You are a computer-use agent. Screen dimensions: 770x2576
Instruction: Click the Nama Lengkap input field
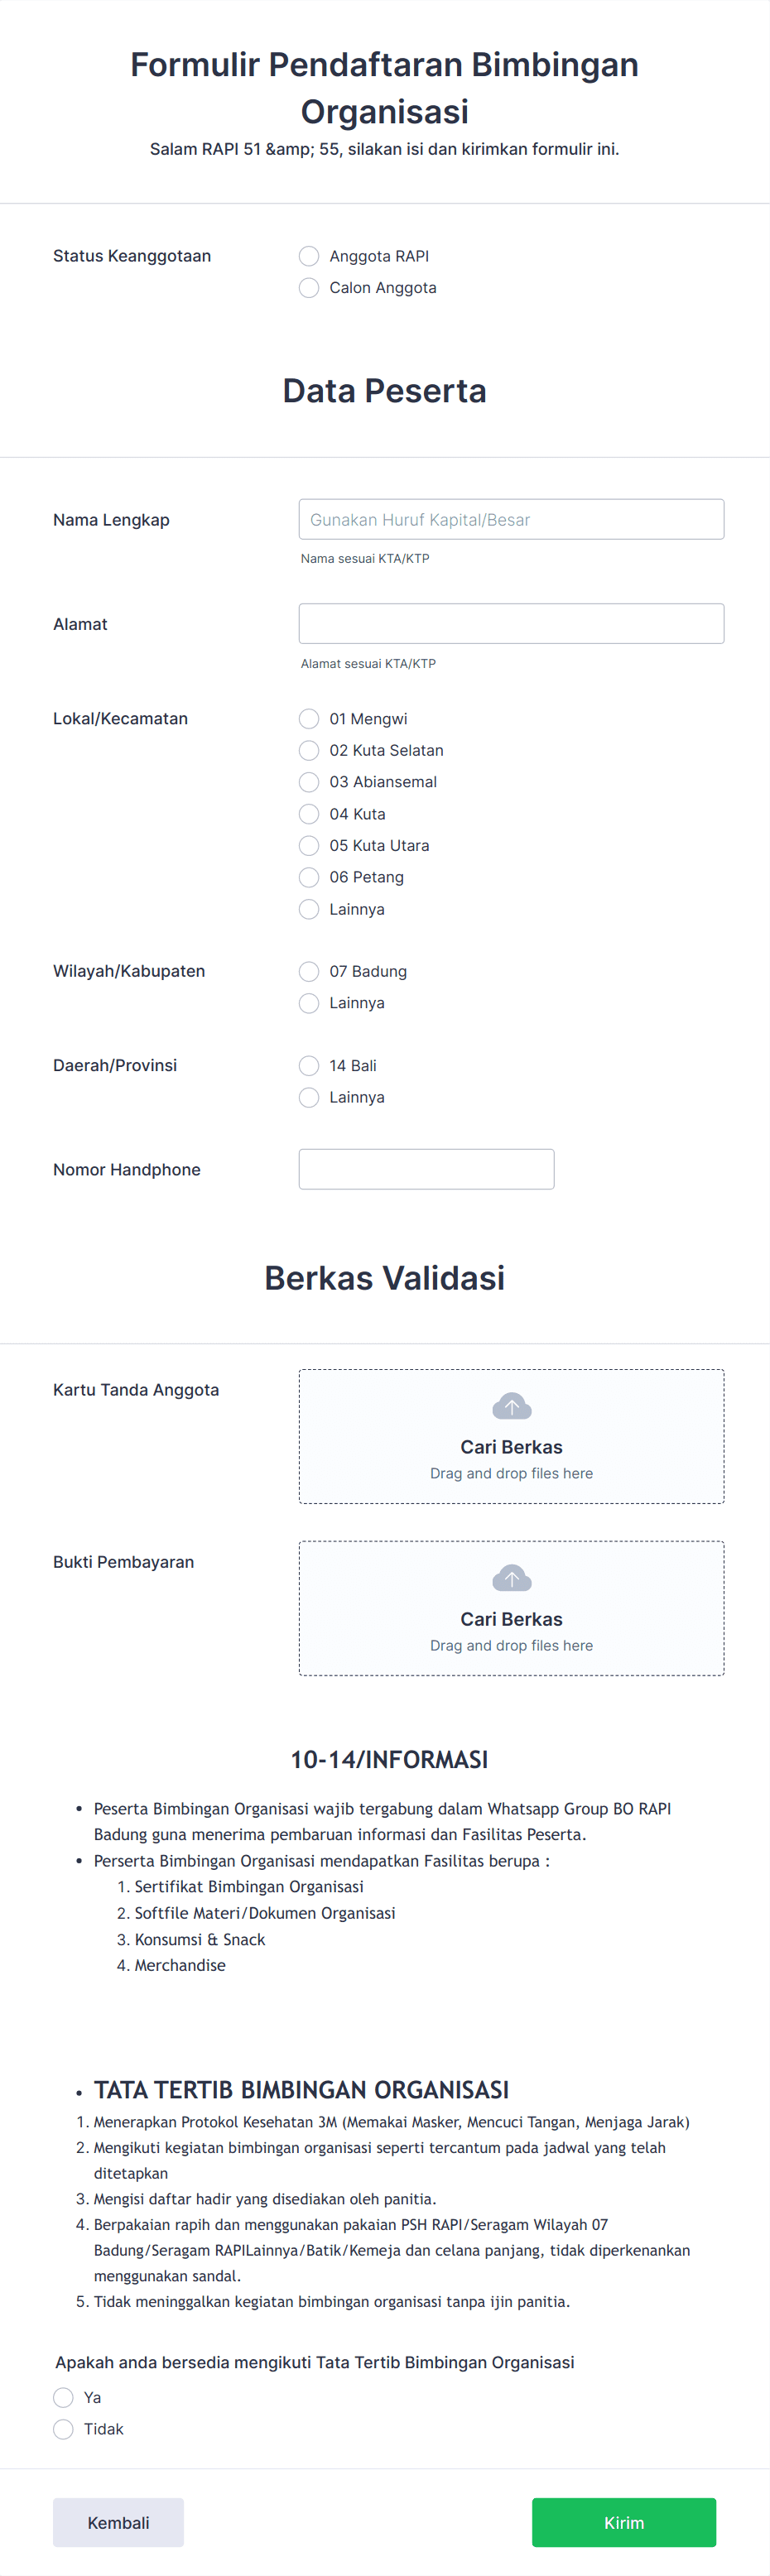coord(511,519)
